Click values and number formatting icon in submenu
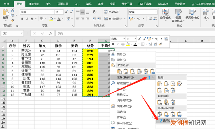The height and width of the screenshot is (129, 215). tap(166, 102)
